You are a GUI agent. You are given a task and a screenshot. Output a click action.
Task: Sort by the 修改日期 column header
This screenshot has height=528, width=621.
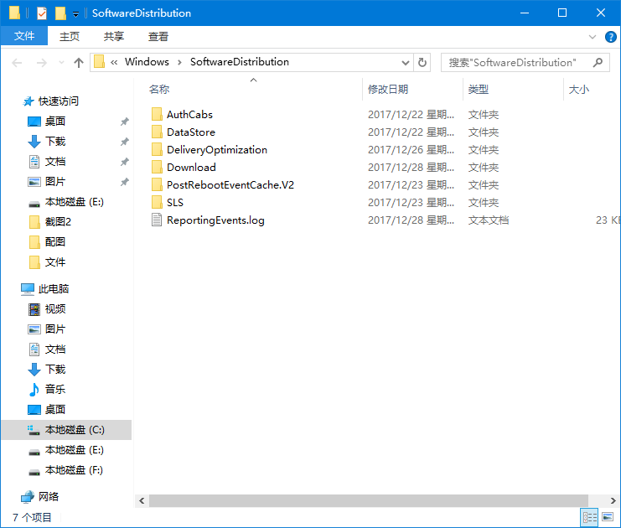388,89
